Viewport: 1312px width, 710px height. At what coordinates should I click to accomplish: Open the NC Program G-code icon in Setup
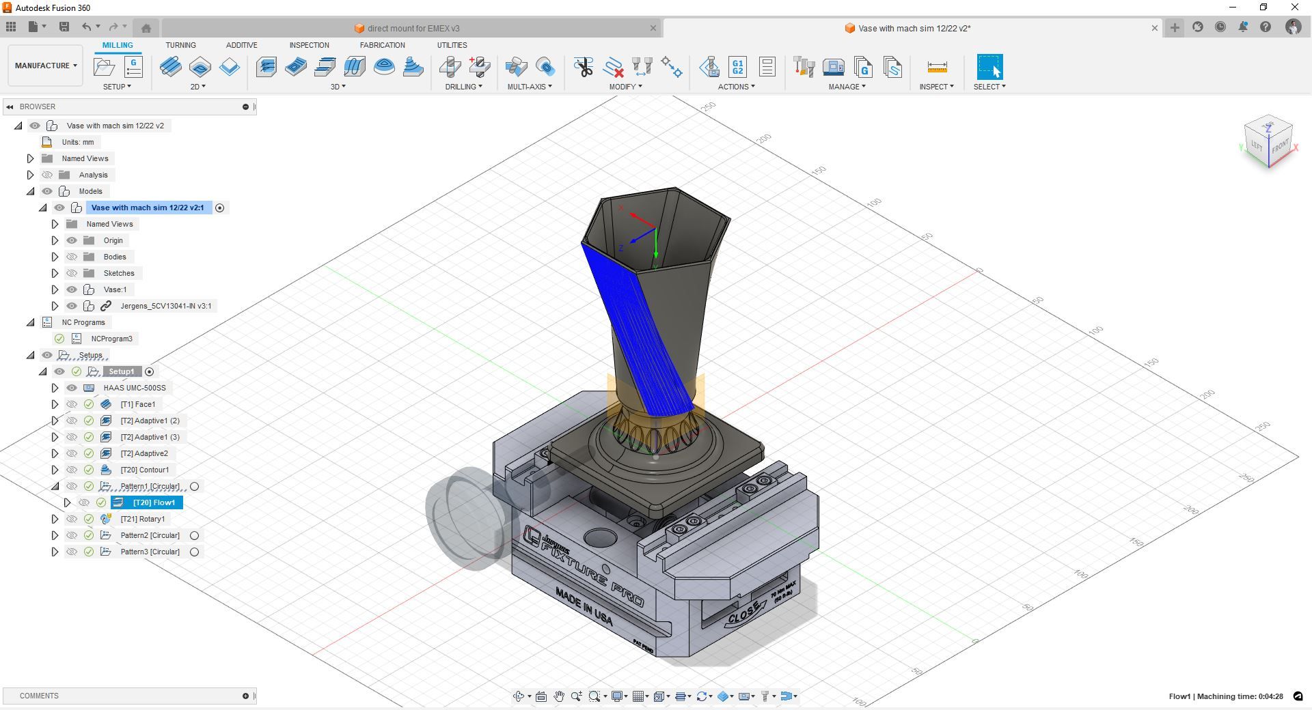pos(133,67)
